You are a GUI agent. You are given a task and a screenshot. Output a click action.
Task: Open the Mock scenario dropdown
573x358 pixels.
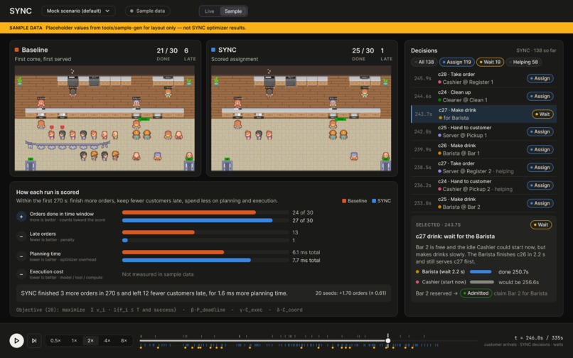pyautogui.click(x=78, y=11)
